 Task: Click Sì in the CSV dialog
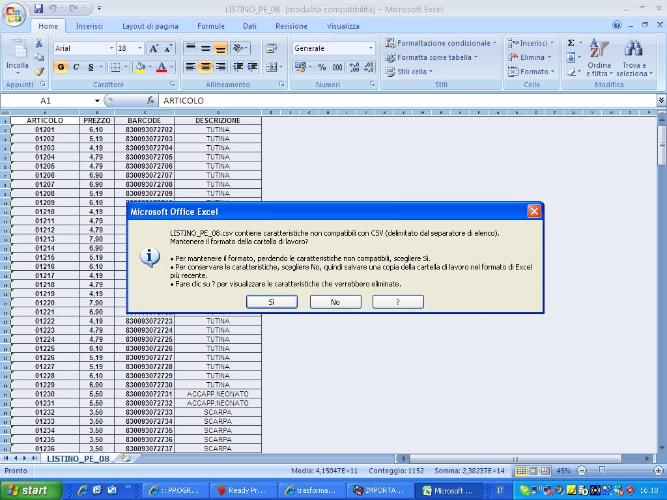point(272,302)
